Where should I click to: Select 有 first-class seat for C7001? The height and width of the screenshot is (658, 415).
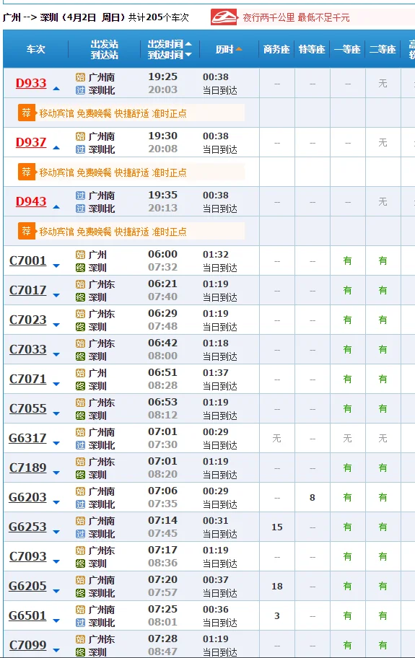[347, 260]
